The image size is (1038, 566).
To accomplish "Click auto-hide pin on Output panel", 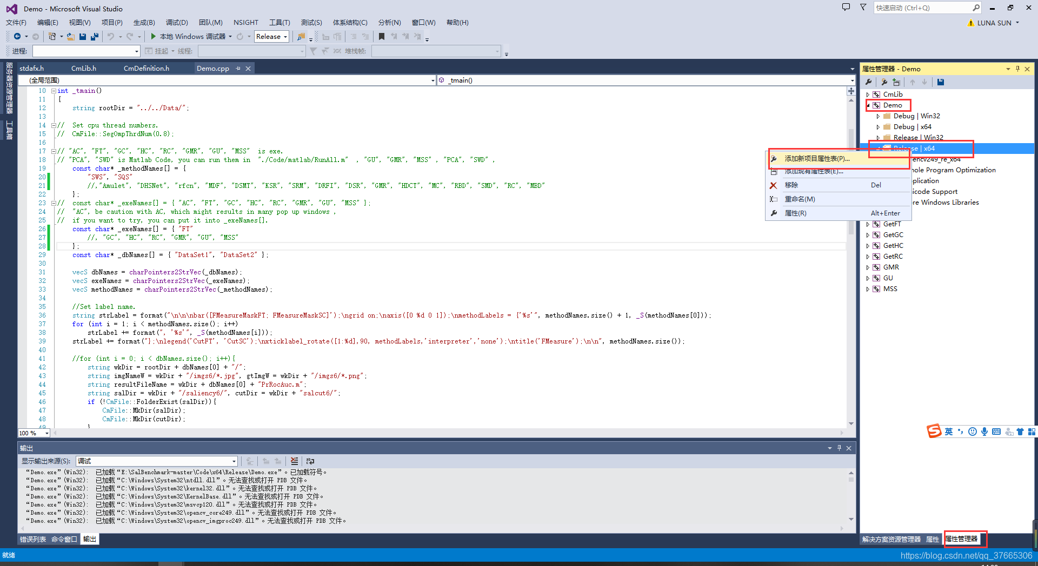I will pyautogui.click(x=840, y=448).
